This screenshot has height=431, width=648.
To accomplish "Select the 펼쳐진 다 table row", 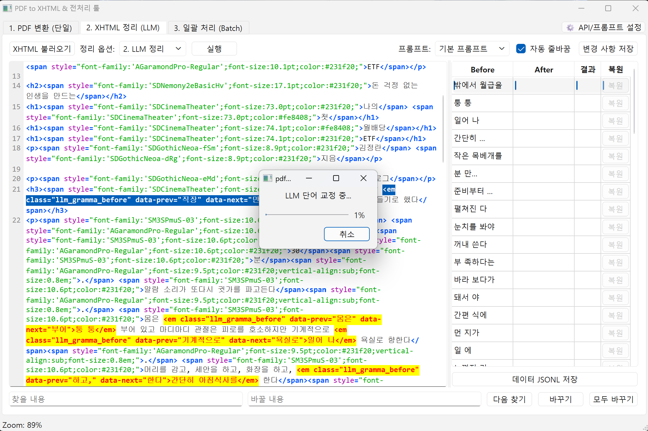I will 541,209.
